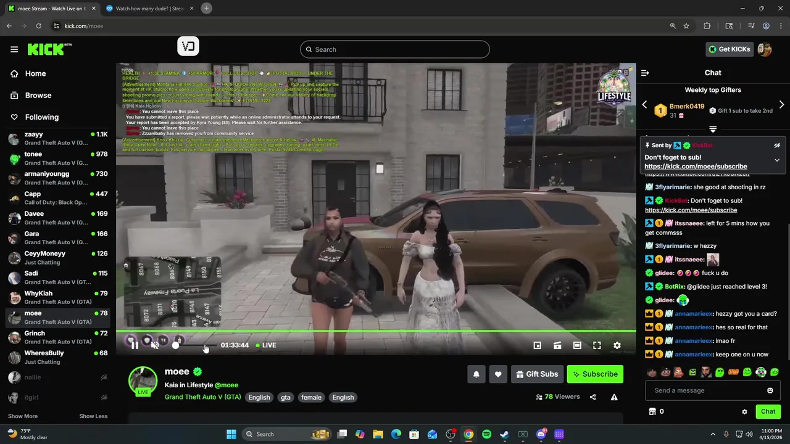Open chat settings gear
The width and height of the screenshot is (790, 444).
744,412
